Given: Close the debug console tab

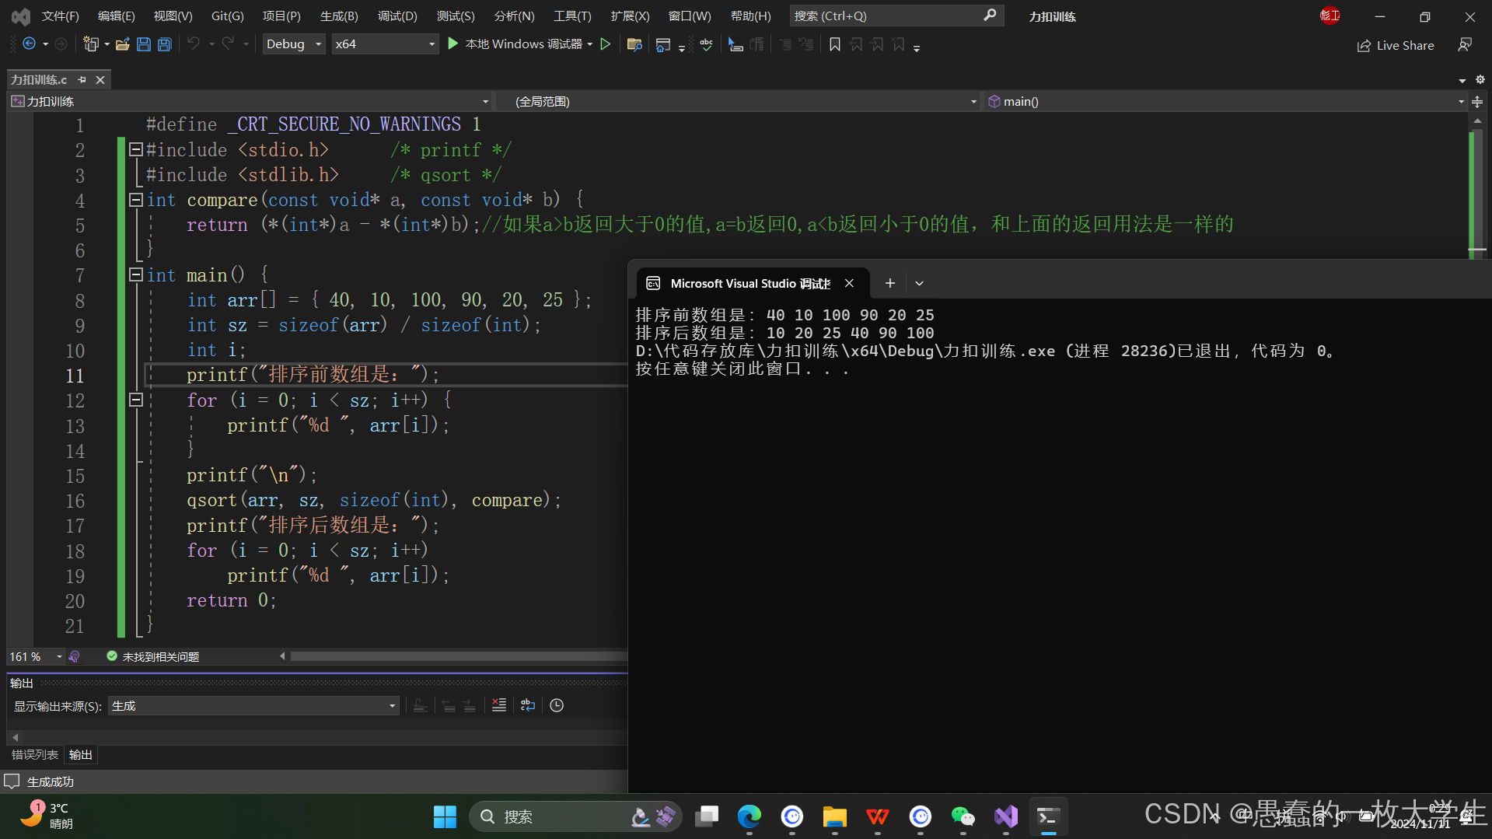Looking at the screenshot, I should click(849, 284).
